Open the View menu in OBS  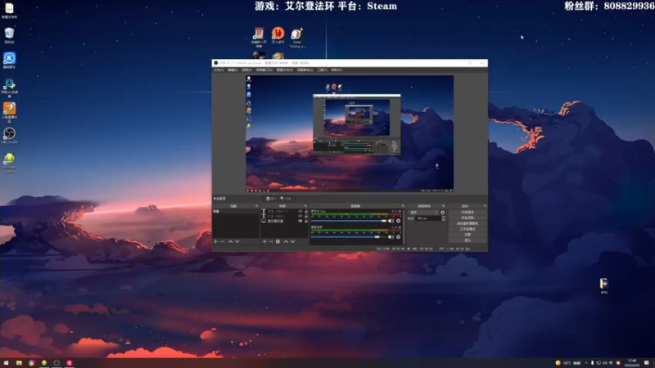click(247, 70)
